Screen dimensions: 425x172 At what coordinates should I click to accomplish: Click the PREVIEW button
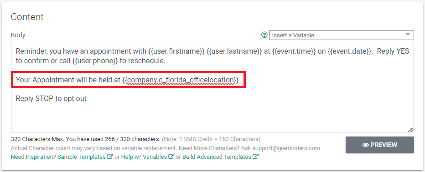pos(379,145)
